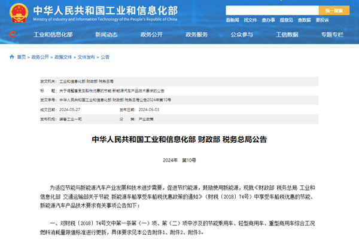Select the 新闻动态 navigation item
359x239 pixels.
click(106, 35)
